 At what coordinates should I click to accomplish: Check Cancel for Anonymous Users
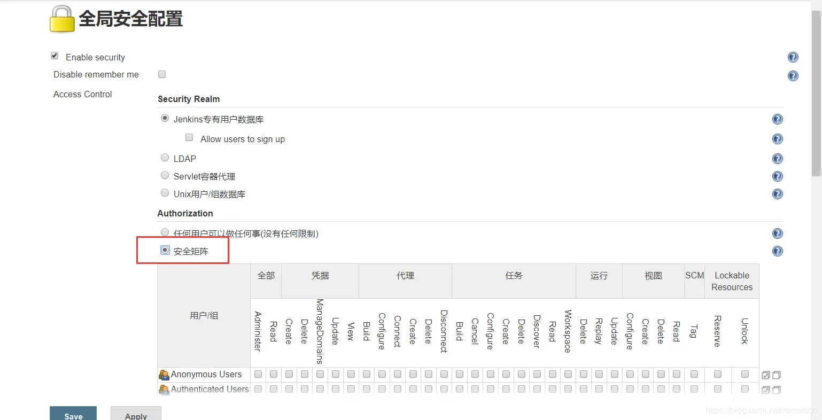[475, 374]
